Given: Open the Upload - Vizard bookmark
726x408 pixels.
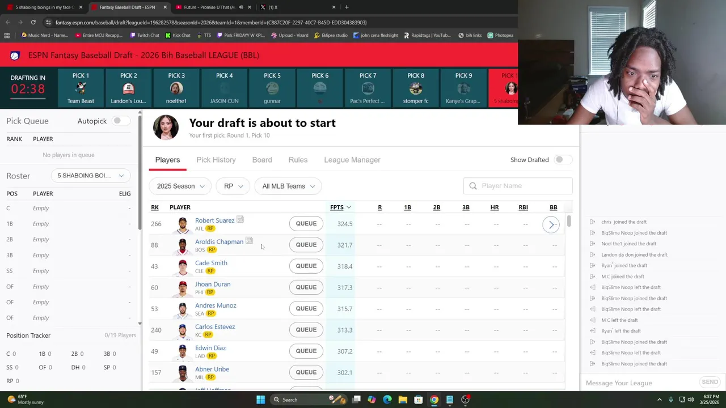Looking at the screenshot, I should pos(289,35).
